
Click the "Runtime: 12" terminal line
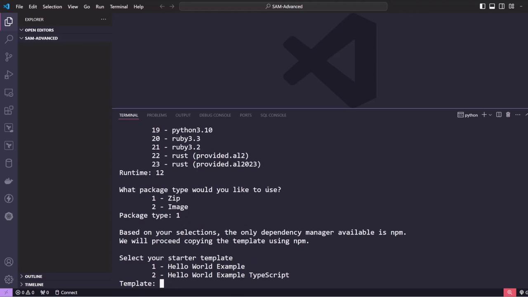point(141,173)
